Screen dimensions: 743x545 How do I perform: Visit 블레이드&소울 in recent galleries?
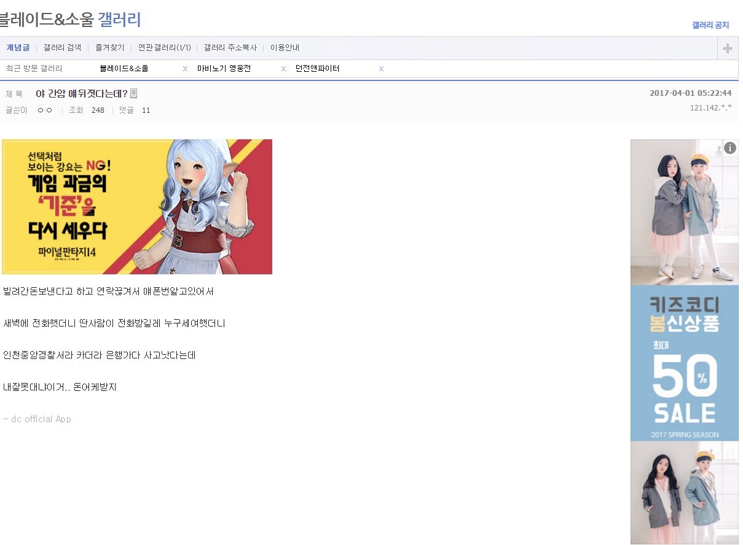(124, 69)
